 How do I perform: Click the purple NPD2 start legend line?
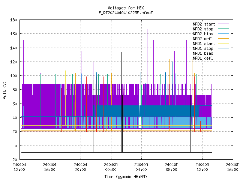[x=223, y=24]
